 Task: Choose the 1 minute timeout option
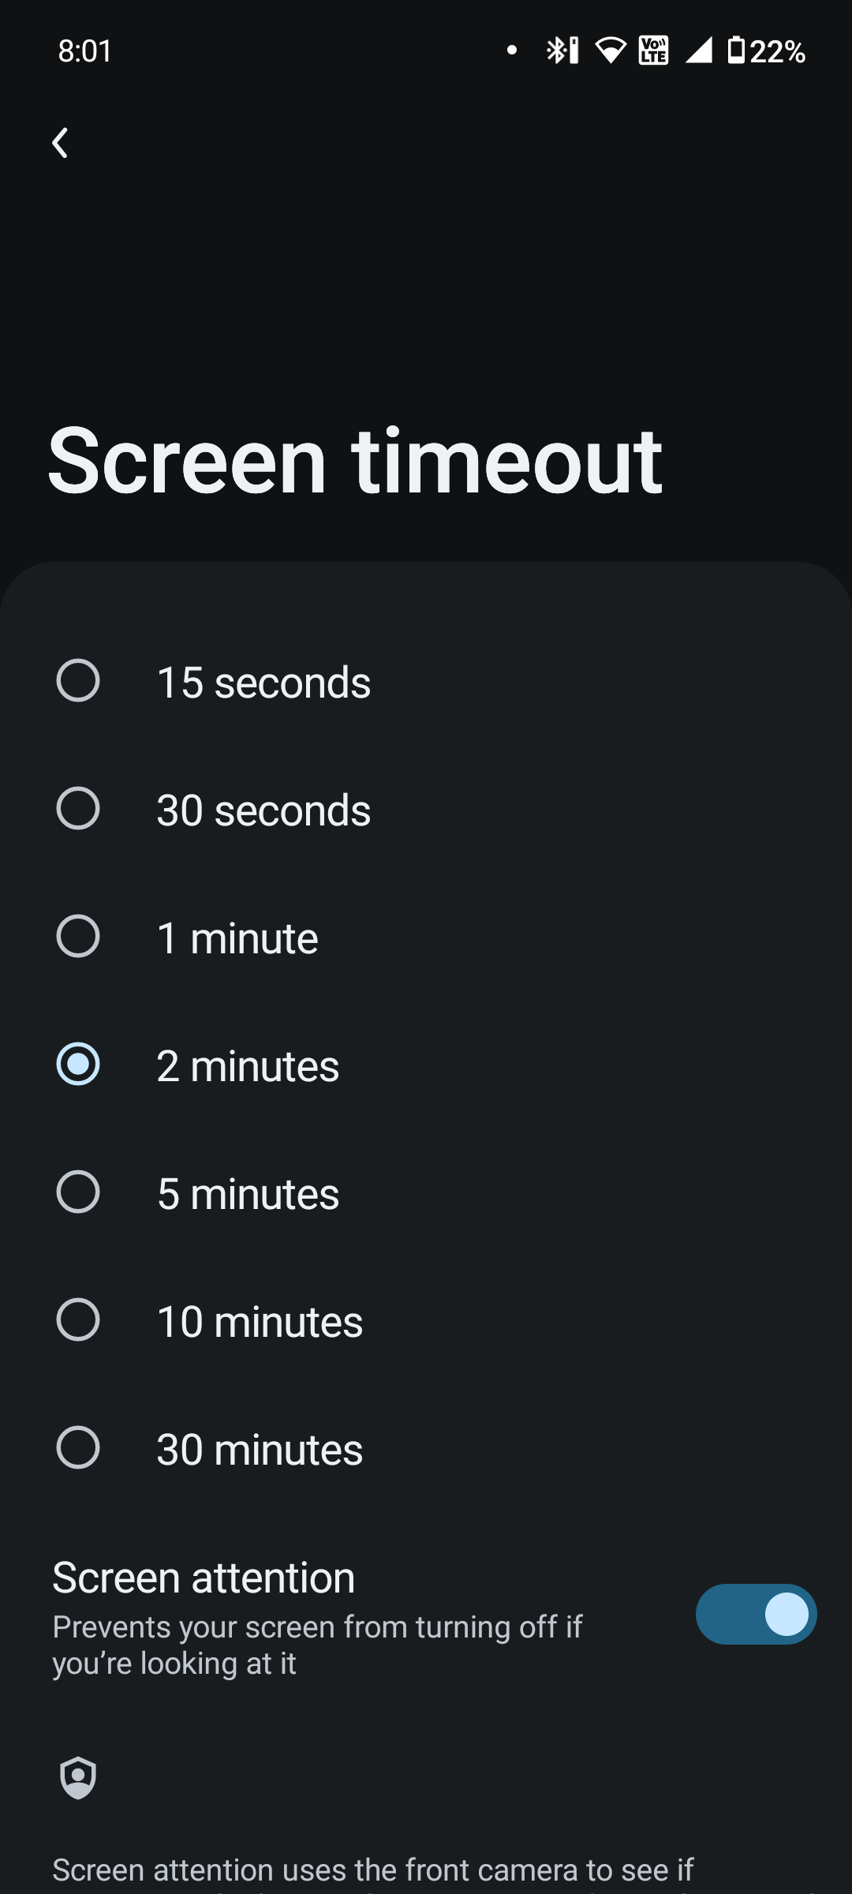point(78,937)
